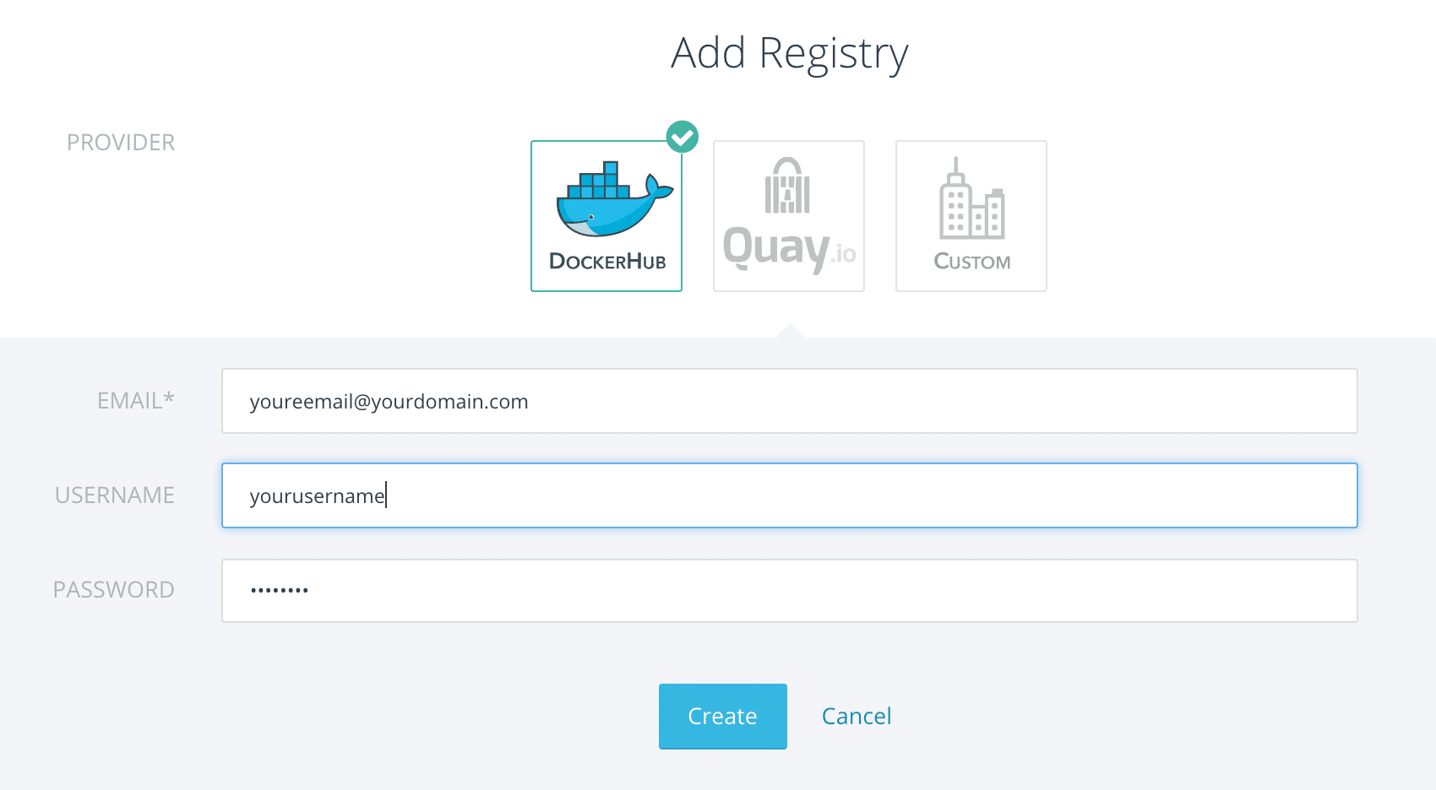Click the EMAIL* field label

click(136, 401)
